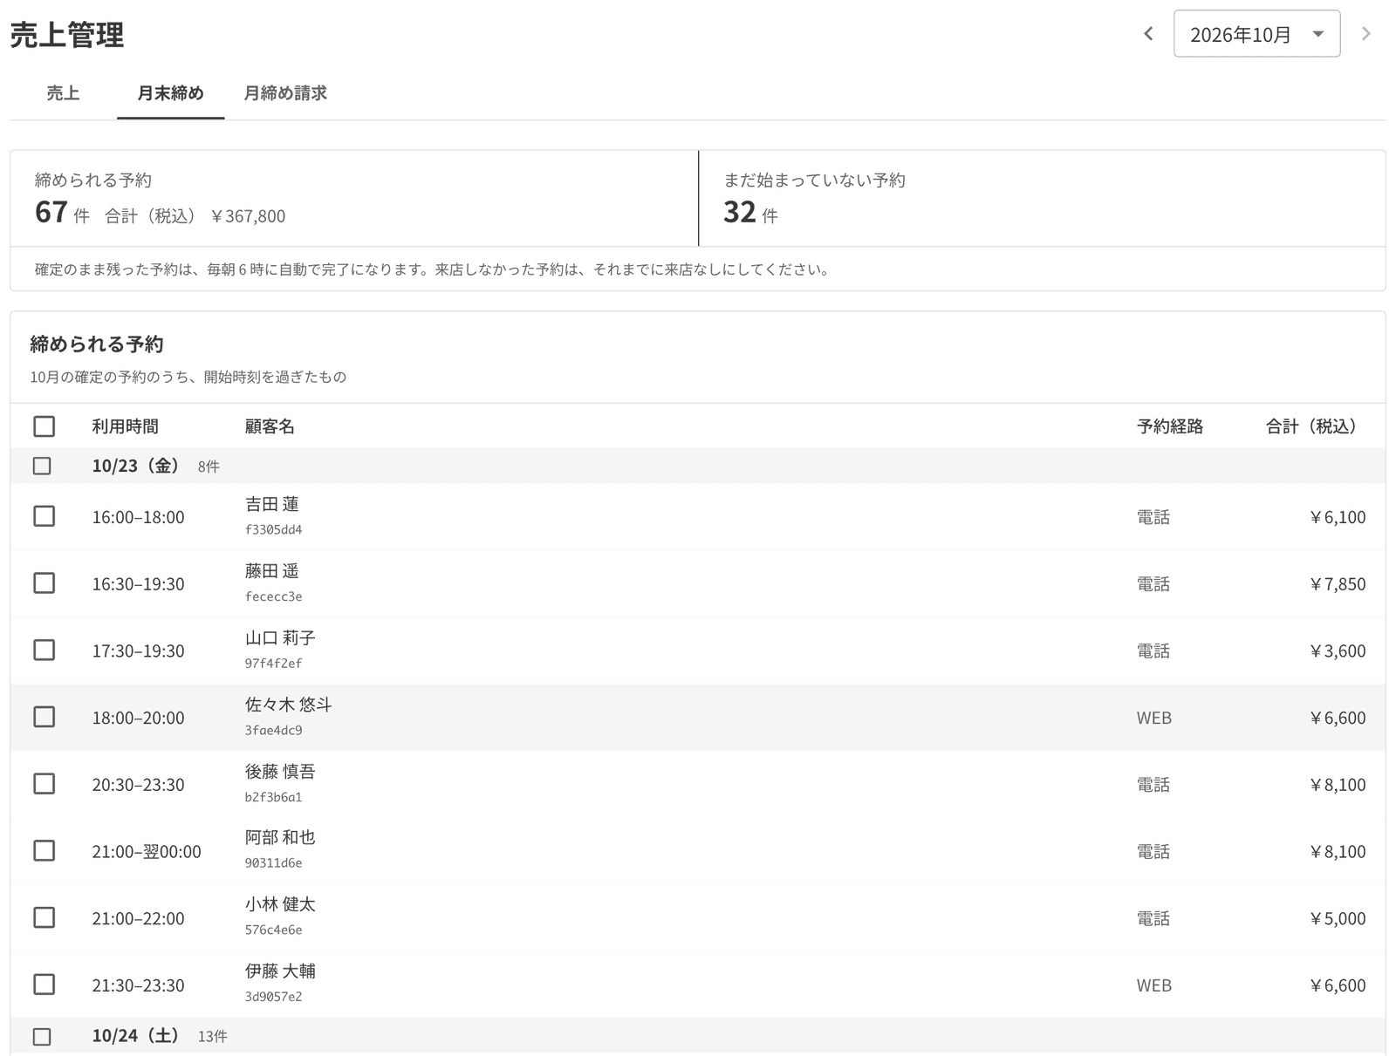
Task: Select checkbox for 吉田 蓮 reservation
Action: tap(44, 516)
